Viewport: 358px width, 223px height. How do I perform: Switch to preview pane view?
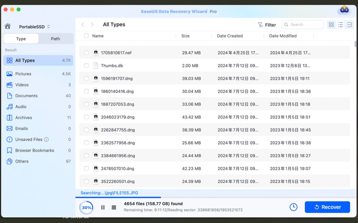click(349, 25)
